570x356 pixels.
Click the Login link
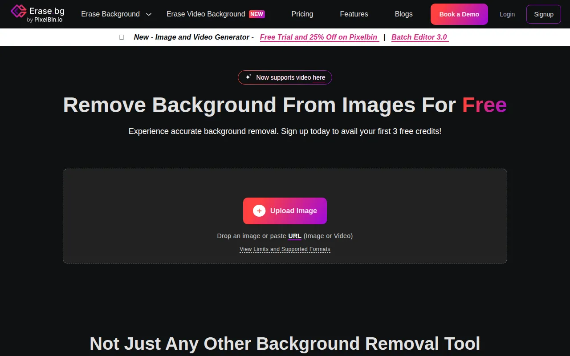coord(507,14)
